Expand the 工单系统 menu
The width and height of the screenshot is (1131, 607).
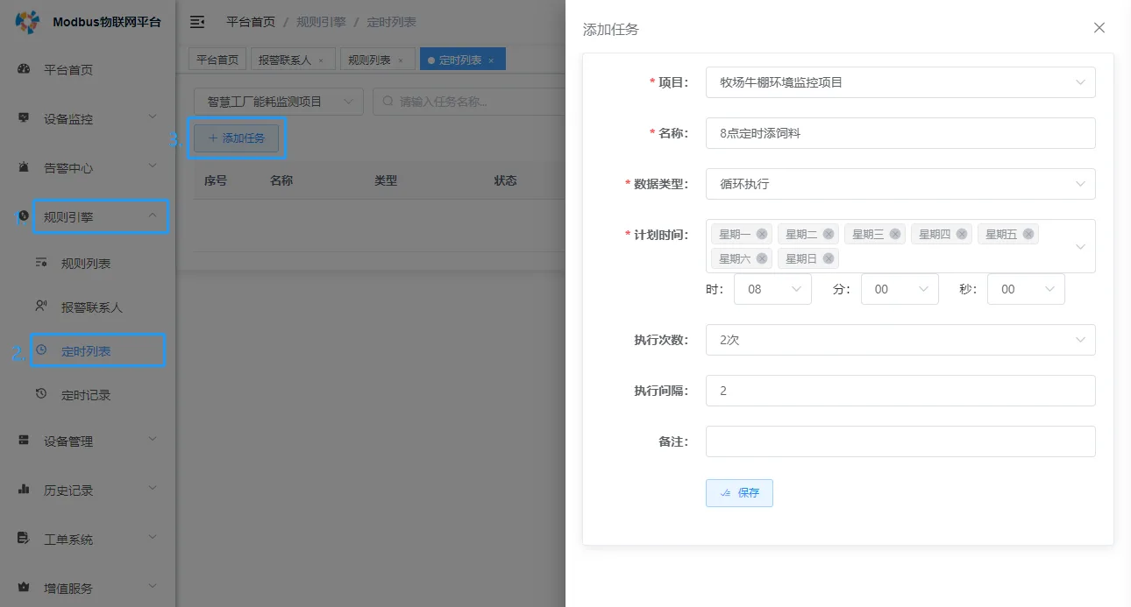click(x=153, y=539)
